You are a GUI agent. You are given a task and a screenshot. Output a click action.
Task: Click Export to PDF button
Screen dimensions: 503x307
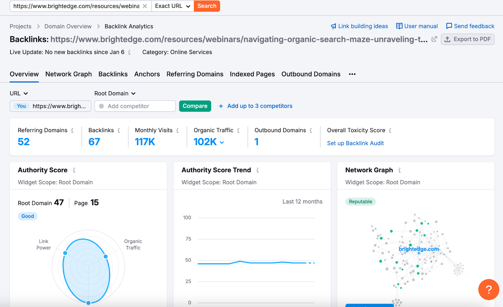[x=467, y=39]
